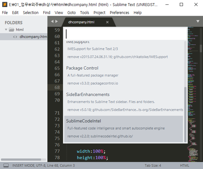Image resolution: width=203 pixels, height=169 pixels.
Task: Open the Goto menu
Action: coord(72,12)
